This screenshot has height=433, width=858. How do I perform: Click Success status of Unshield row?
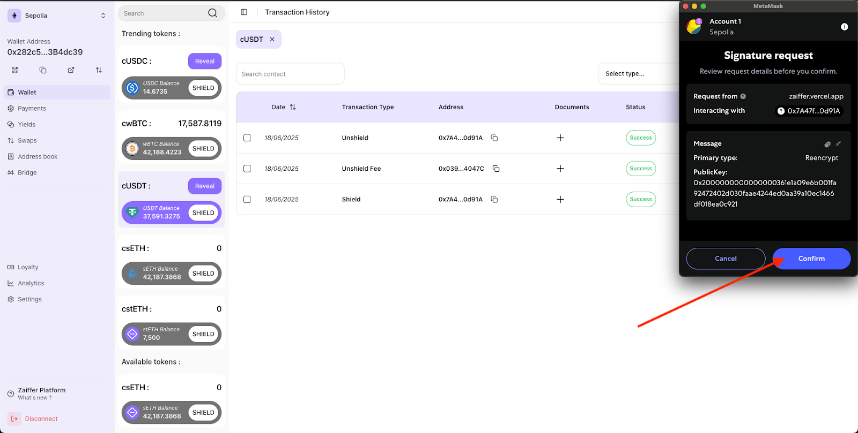641,138
